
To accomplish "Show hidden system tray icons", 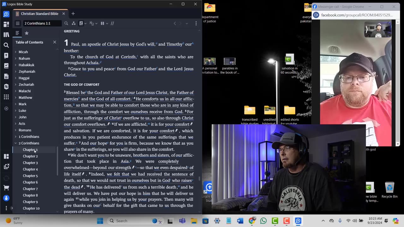I will pos(323,221).
